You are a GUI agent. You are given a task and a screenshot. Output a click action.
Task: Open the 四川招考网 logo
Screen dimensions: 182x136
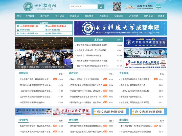40,7
